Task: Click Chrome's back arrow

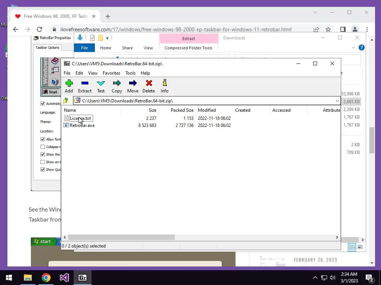Action: click(16, 29)
